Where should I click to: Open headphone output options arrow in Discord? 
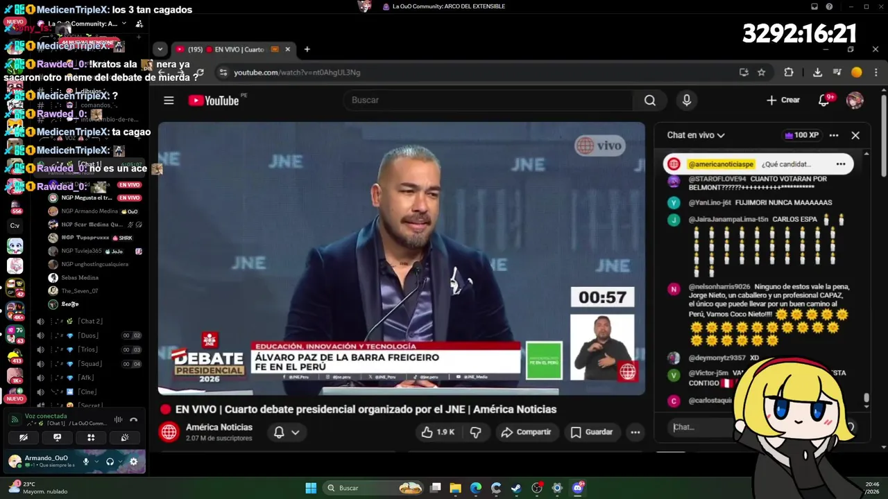click(119, 462)
